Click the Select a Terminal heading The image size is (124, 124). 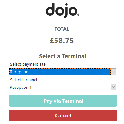pyautogui.click(x=62, y=56)
